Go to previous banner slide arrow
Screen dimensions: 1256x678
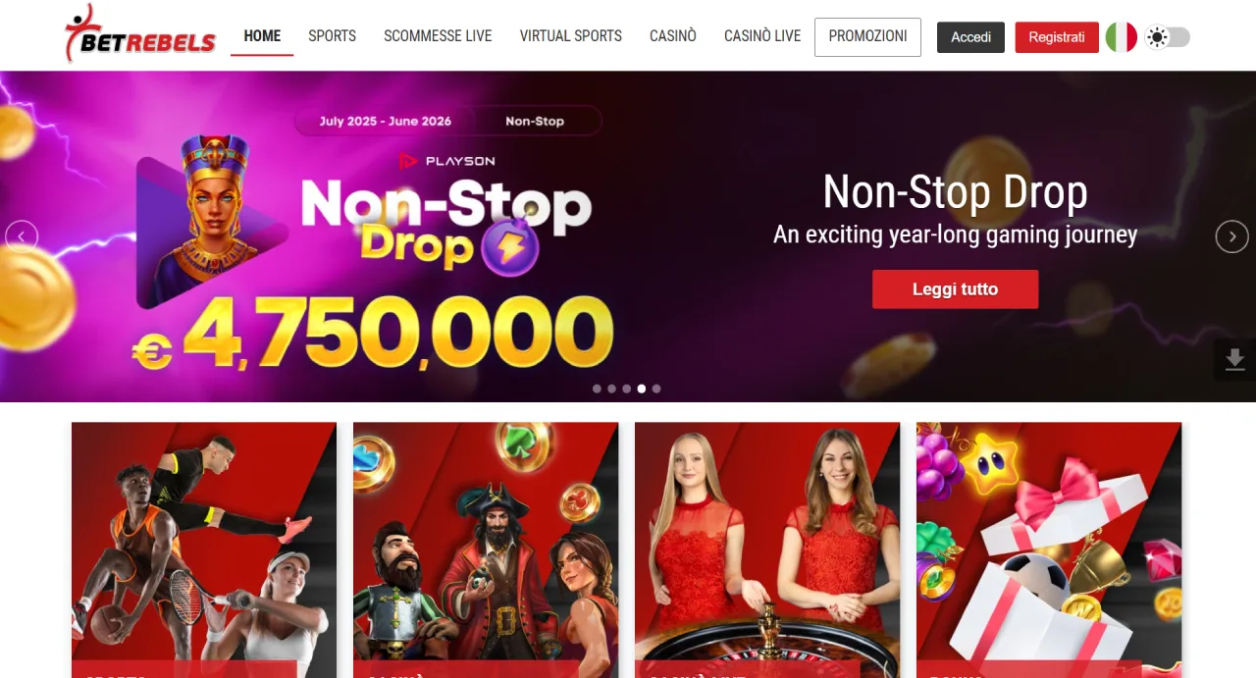tap(22, 236)
